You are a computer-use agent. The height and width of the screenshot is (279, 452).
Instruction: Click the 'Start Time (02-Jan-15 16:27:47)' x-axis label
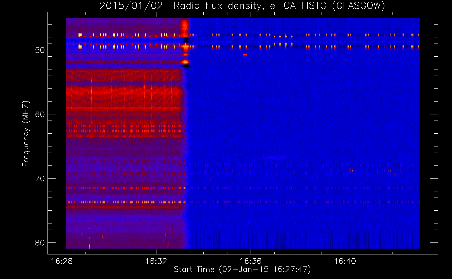[x=242, y=270]
